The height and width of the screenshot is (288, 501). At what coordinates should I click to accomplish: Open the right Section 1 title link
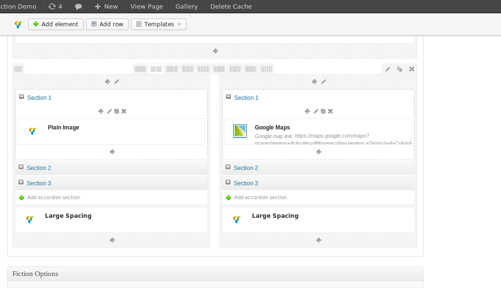pos(246,98)
